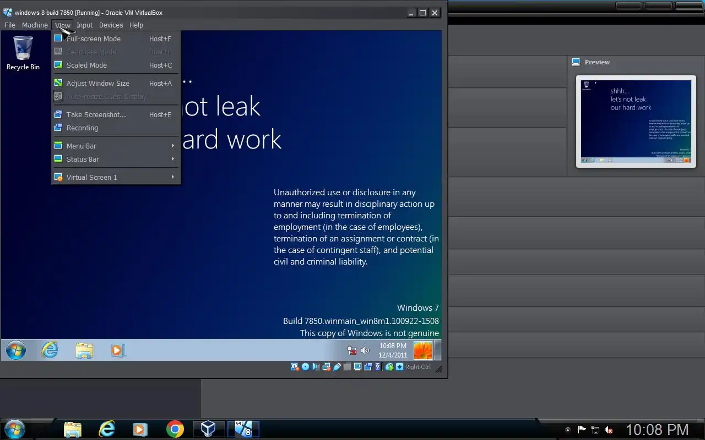This screenshot has height=440, width=705.
Task: Click the VM preview thumbnail in Manager
Action: [636, 122]
